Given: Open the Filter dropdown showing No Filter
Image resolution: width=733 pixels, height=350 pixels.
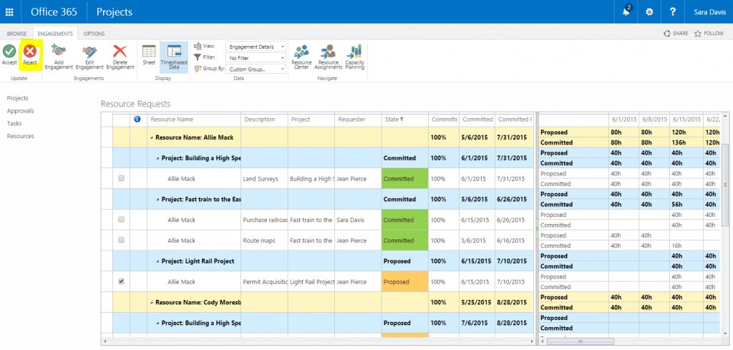Looking at the screenshot, I should [256, 57].
